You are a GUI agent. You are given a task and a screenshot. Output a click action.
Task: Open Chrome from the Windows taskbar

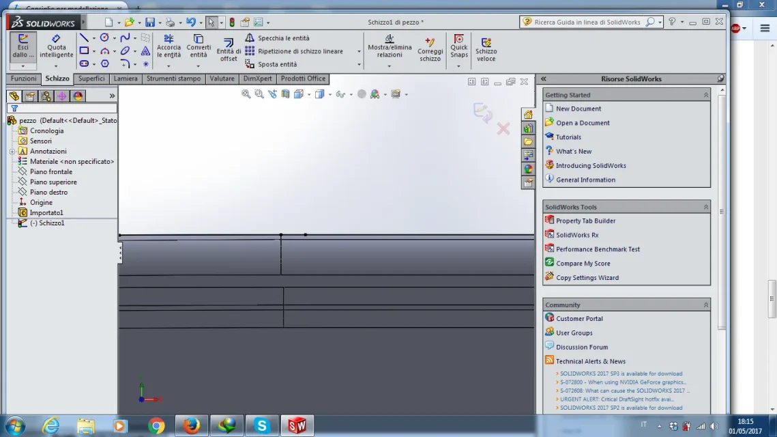pyautogui.click(x=156, y=425)
